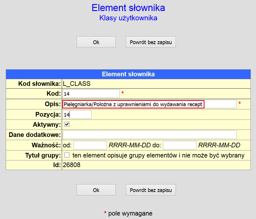Focus the Kod input field
The width and height of the screenshot is (256, 219).
91,94
